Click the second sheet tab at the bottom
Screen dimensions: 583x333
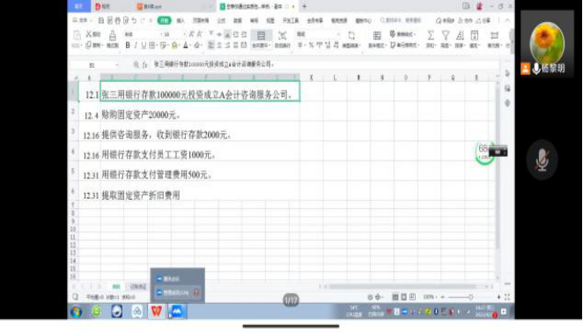(x=138, y=286)
